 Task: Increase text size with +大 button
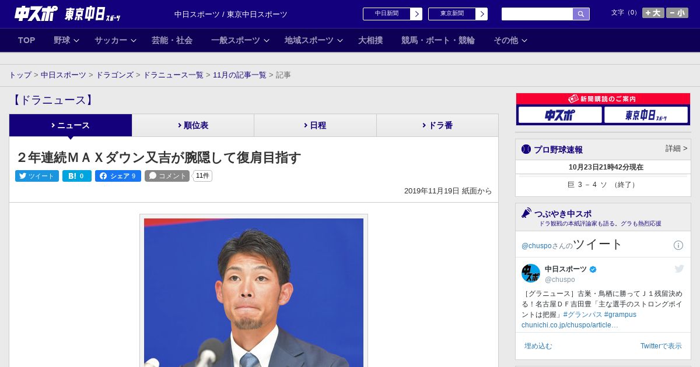[x=653, y=13]
